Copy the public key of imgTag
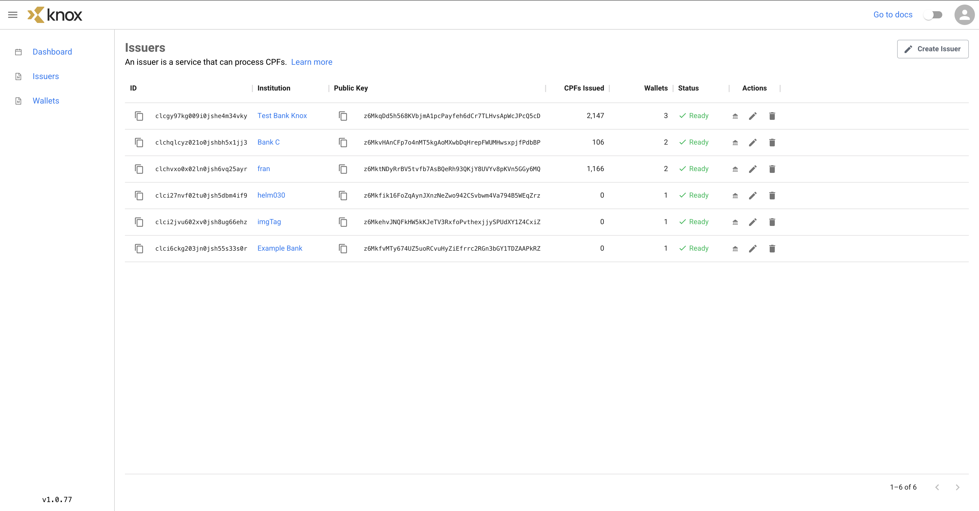 coord(343,222)
